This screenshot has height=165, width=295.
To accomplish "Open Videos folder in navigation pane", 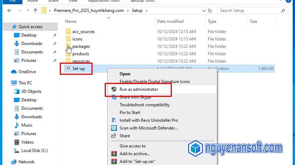I will point(27,142).
